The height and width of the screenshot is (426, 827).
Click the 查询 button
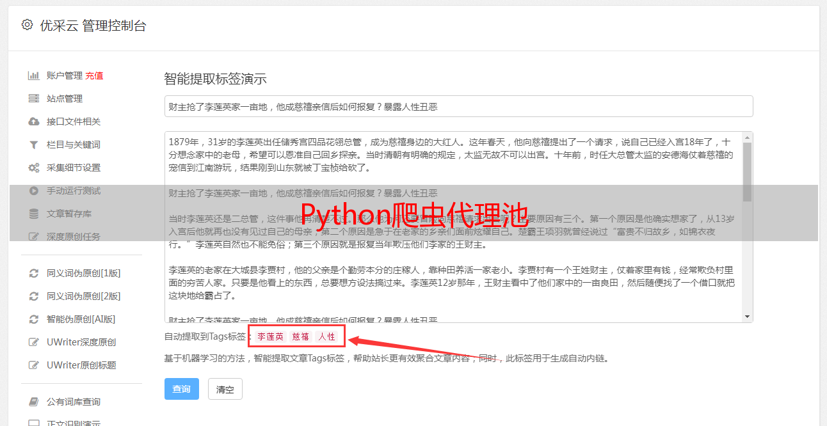click(x=182, y=389)
